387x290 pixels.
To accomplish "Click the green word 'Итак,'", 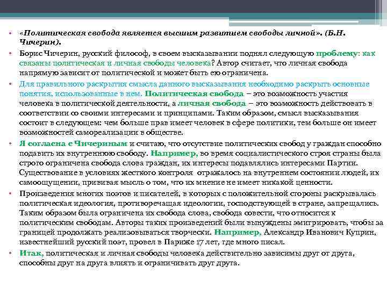I will pyautogui.click(x=32, y=253).
